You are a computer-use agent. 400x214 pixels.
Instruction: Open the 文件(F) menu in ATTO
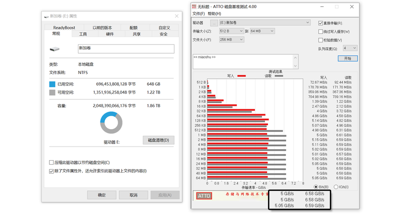tap(198, 14)
